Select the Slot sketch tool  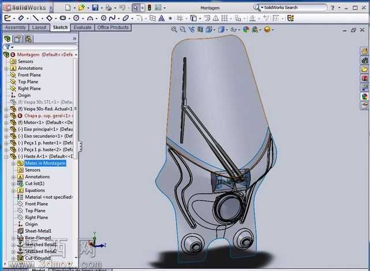(63, 18)
